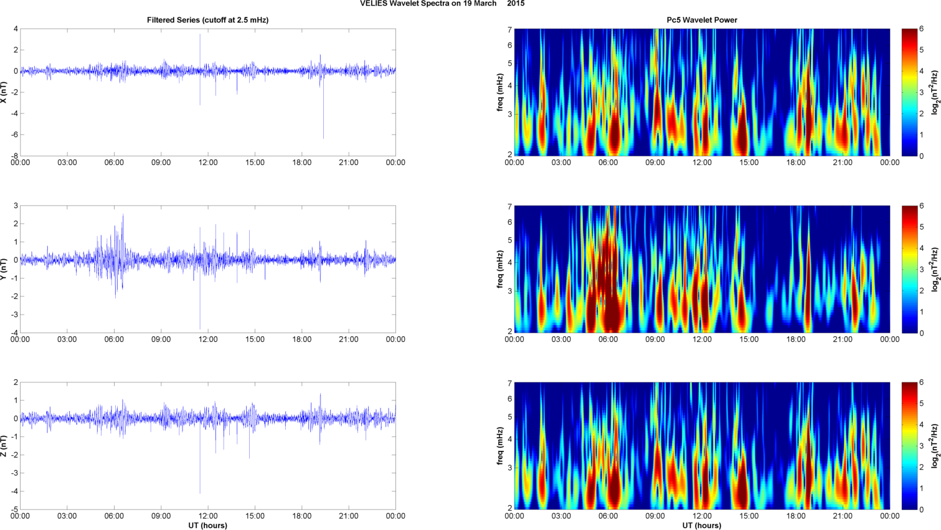This screenshot has width=941, height=530.
Task: Click 'freq (mHz)' label of the Y spectrogram
Action: pyautogui.click(x=500, y=269)
